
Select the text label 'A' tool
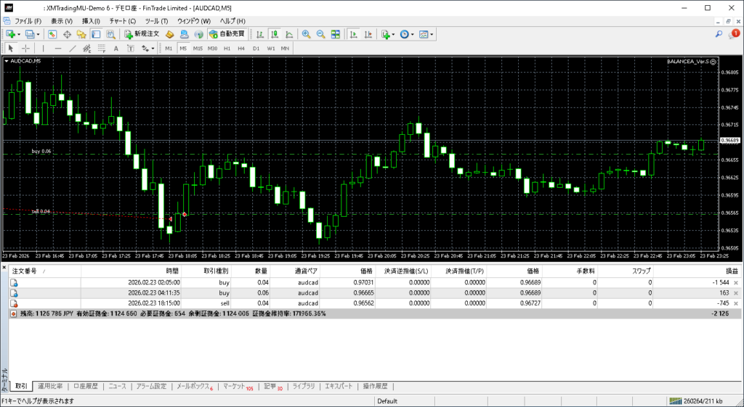point(116,49)
